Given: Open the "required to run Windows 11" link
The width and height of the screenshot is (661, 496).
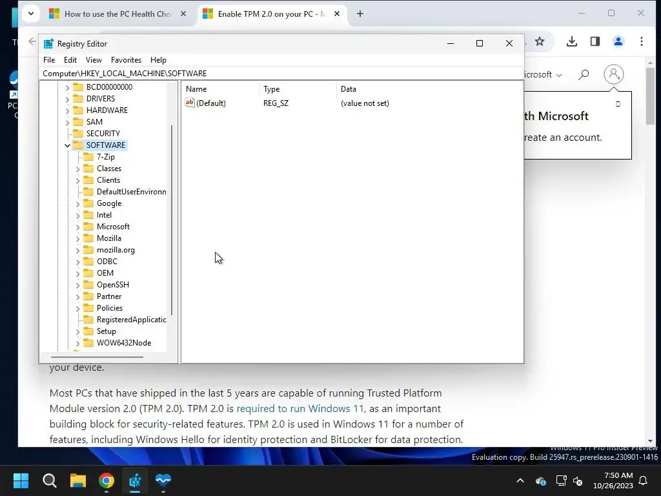Looking at the screenshot, I should coord(300,409).
